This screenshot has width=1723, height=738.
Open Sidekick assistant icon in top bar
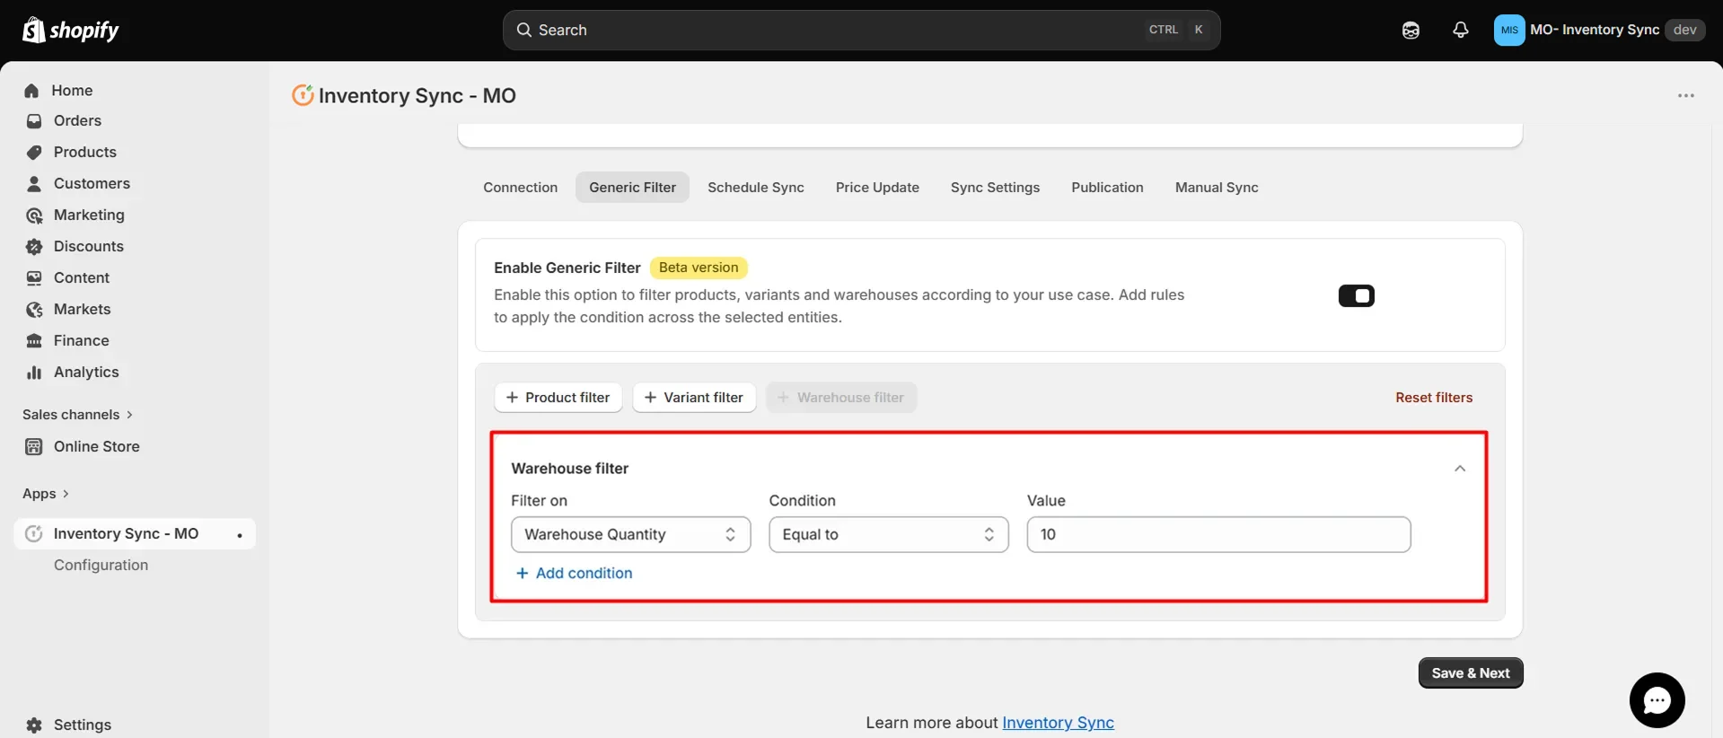(1411, 31)
